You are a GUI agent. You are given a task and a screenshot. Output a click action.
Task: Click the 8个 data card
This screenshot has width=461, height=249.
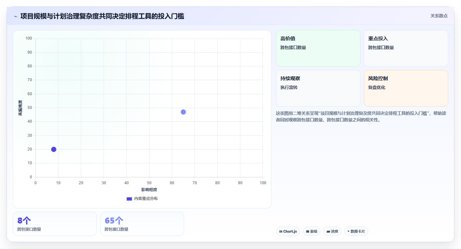[55, 224]
